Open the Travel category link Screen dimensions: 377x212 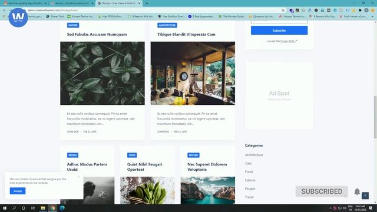[x=249, y=197]
